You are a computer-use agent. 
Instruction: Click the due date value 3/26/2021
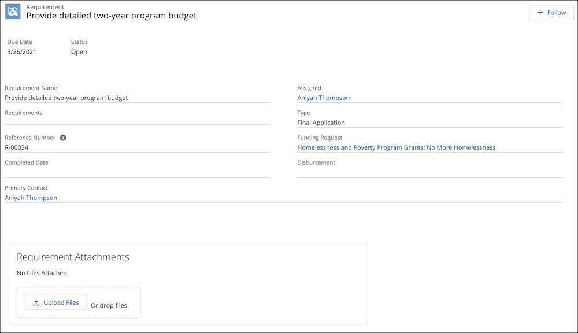coord(22,52)
